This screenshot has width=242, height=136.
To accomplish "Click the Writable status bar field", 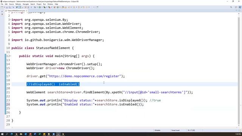I will 157,130.
